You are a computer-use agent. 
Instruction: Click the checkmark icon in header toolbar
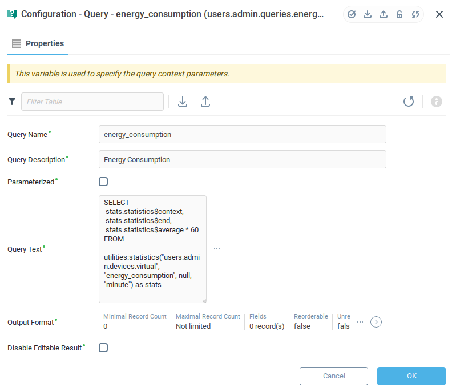[352, 14]
